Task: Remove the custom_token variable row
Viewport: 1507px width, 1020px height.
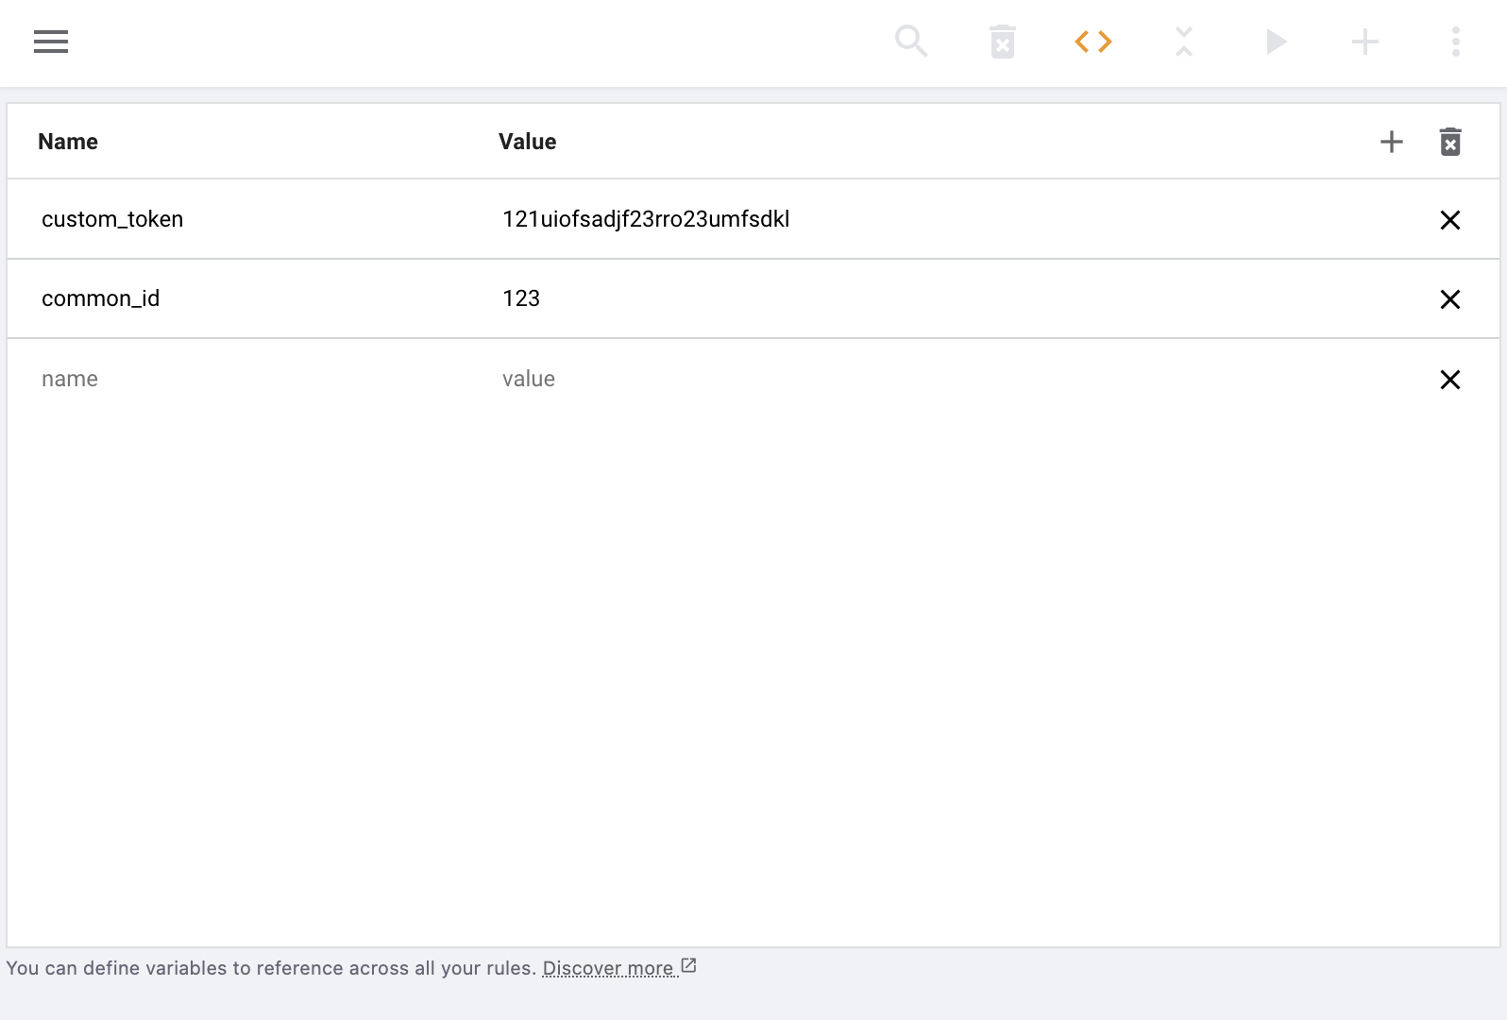Action: pos(1449,220)
